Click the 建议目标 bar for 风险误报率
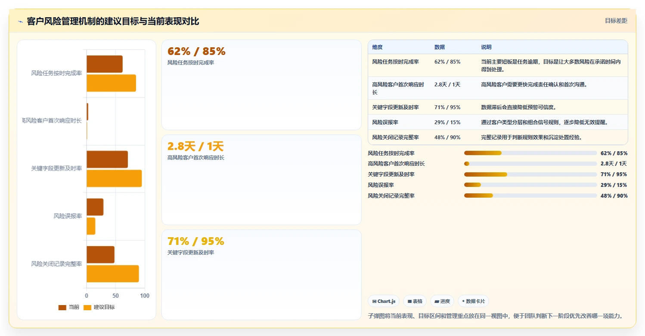Viewport: 645px width, 336px height. click(x=91, y=226)
